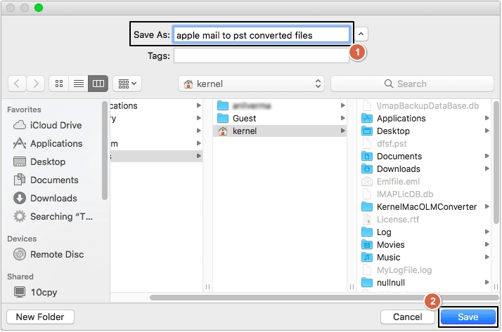The width and height of the screenshot is (502, 332).
Task: Click the Search field
Action: pyautogui.click(x=412, y=84)
